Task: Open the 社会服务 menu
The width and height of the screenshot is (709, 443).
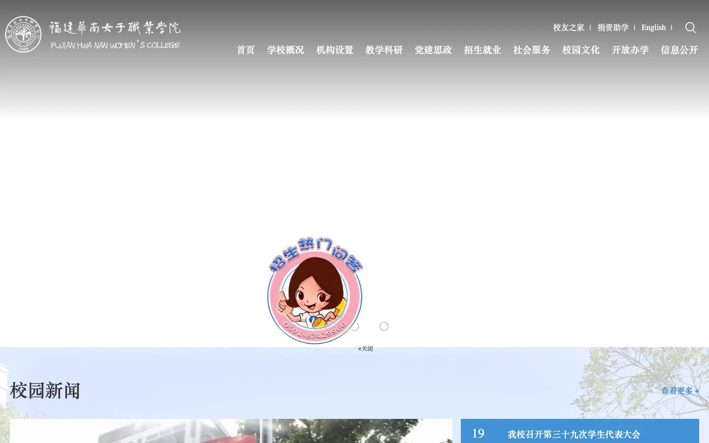Action: click(532, 50)
